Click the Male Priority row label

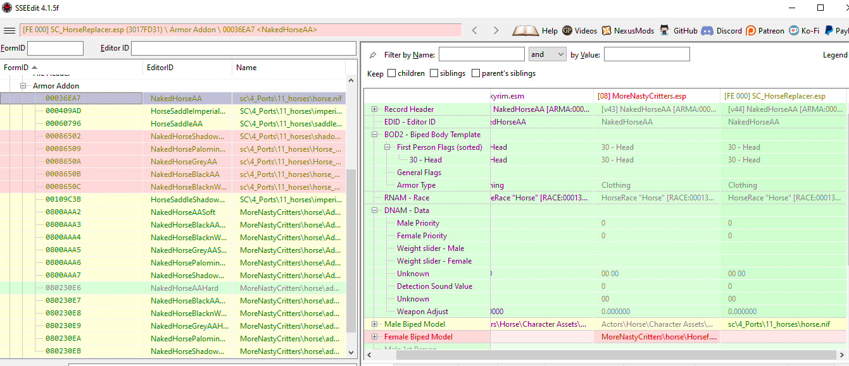418,223
